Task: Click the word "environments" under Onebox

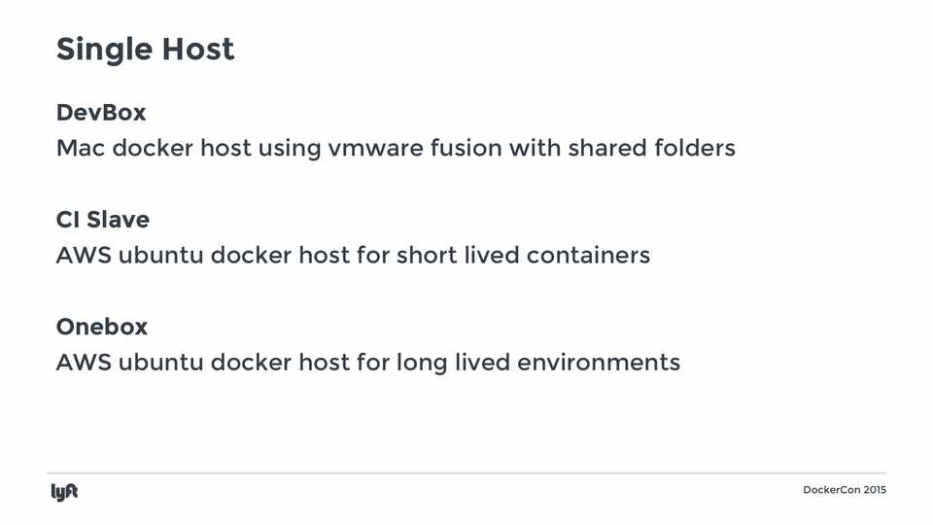Action: [598, 363]
